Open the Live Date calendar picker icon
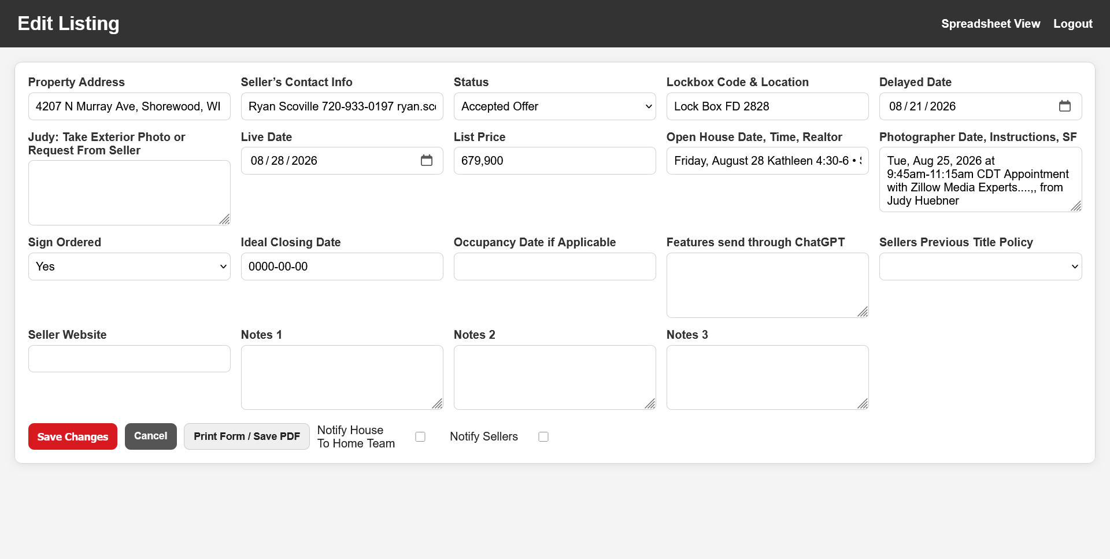This screenshot has width=1110, height=559. coord(426,161)
